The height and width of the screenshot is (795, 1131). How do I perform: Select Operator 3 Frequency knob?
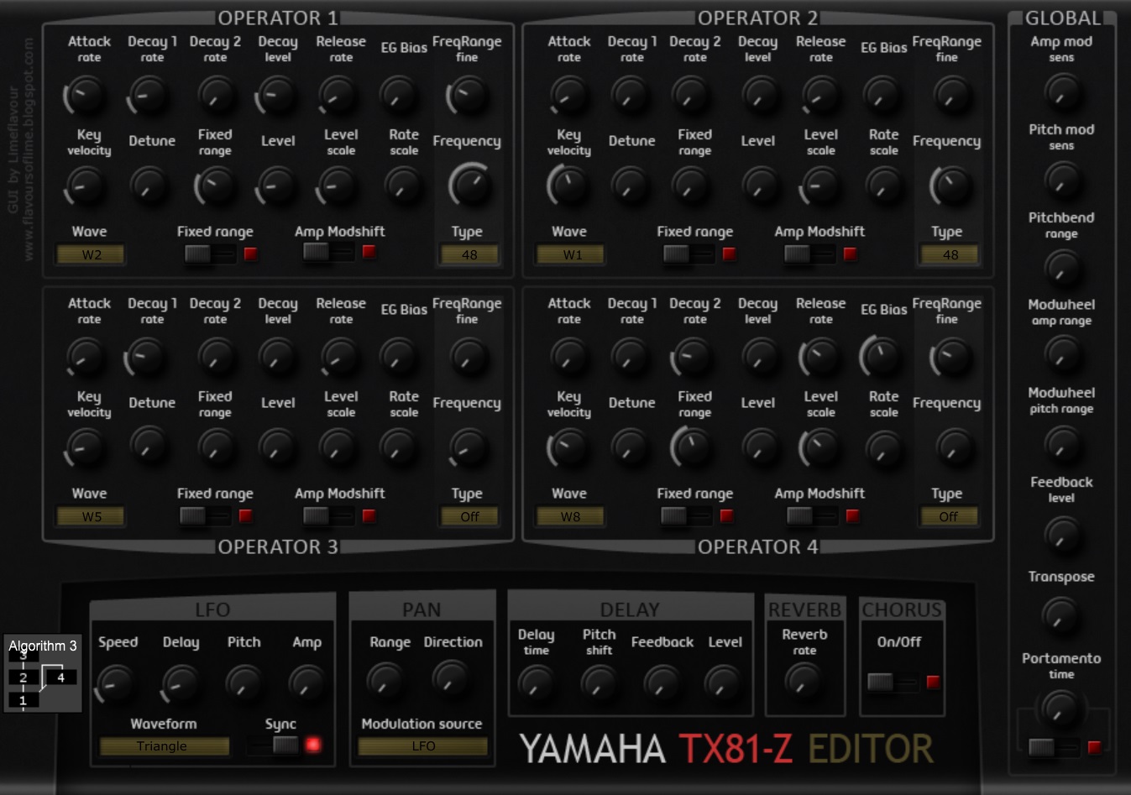pos(469,447)
